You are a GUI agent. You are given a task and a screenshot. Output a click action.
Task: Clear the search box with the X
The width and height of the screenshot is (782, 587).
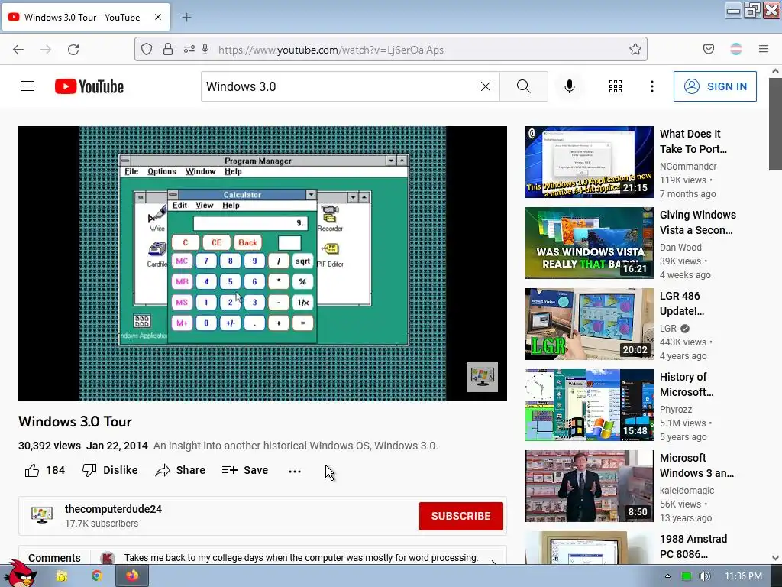(486, 86)
